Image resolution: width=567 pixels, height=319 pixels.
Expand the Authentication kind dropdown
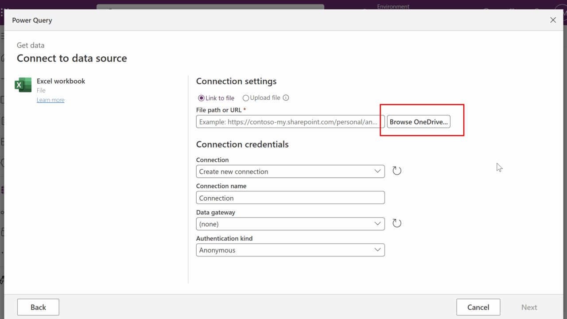click(x=290, y=250)
